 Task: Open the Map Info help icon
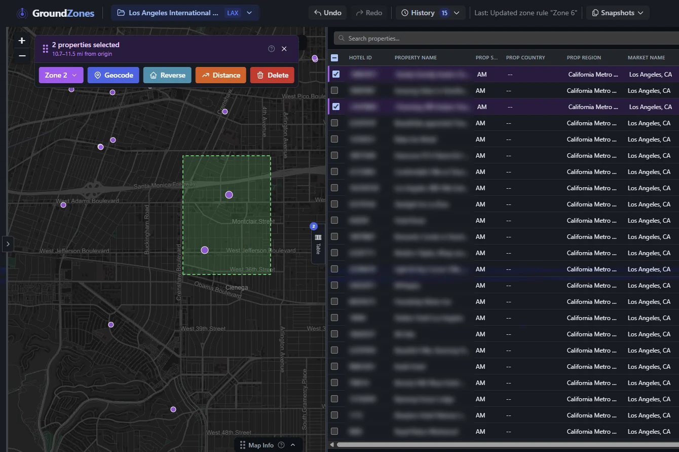click(x=281, y=445)
